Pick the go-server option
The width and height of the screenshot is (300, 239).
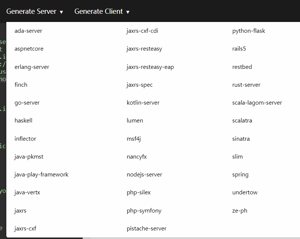tap(27, 103)
